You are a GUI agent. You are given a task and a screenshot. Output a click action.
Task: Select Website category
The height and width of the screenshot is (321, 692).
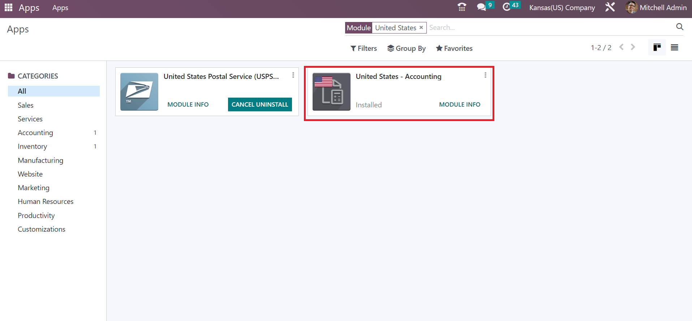point(54,174)
